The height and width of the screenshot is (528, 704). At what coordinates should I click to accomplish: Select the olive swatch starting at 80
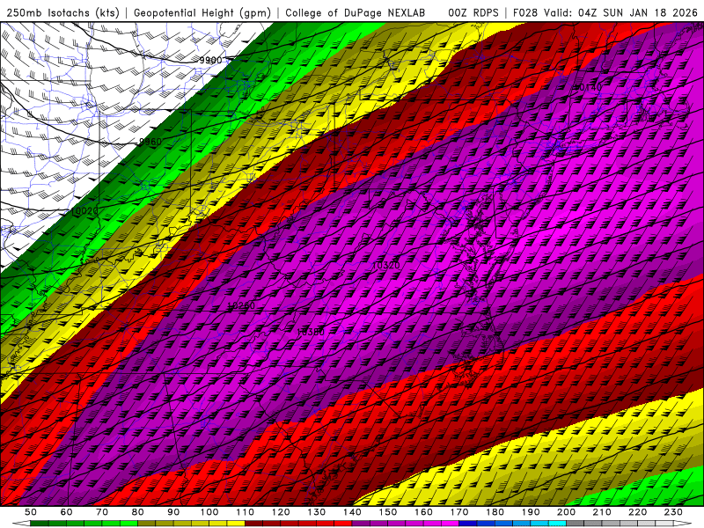pos(147,524)
